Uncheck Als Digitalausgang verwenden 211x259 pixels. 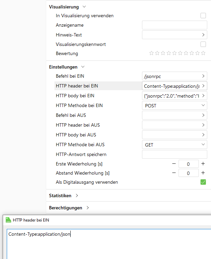coord(203,182)
